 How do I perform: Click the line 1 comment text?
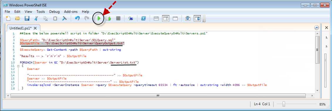point(114,34)
